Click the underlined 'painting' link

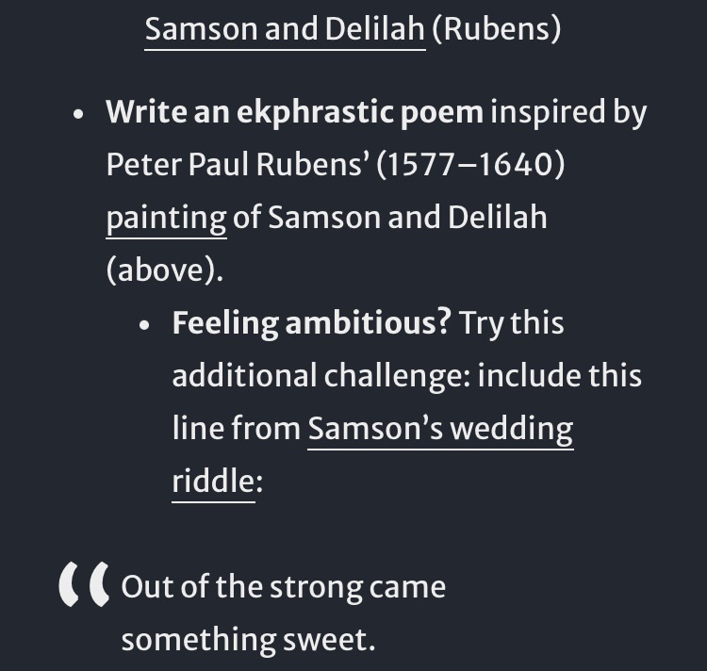[166, 219]
